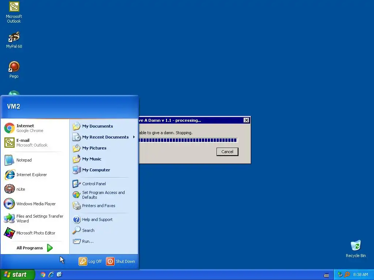Click the start button on taskbar
The height and width of the screenshot is (280, 374).
(x=17, y=275)
